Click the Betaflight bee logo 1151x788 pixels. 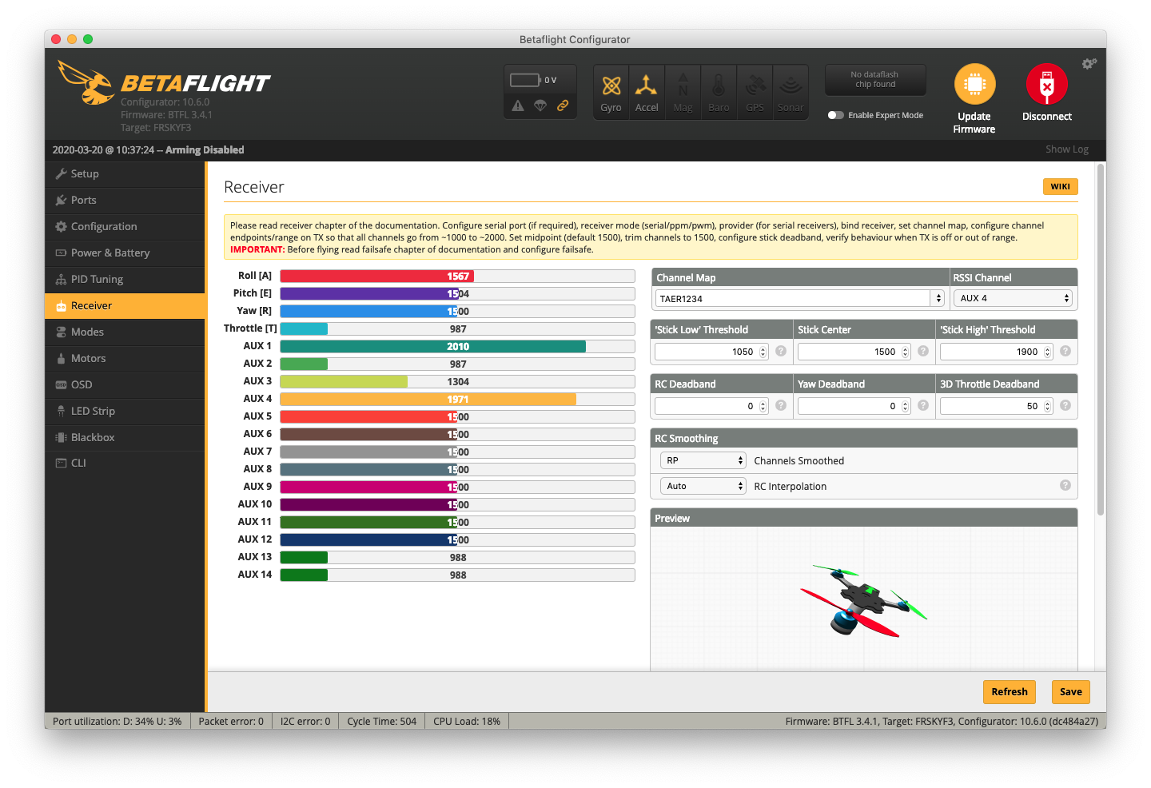click(x=86, y=82)
